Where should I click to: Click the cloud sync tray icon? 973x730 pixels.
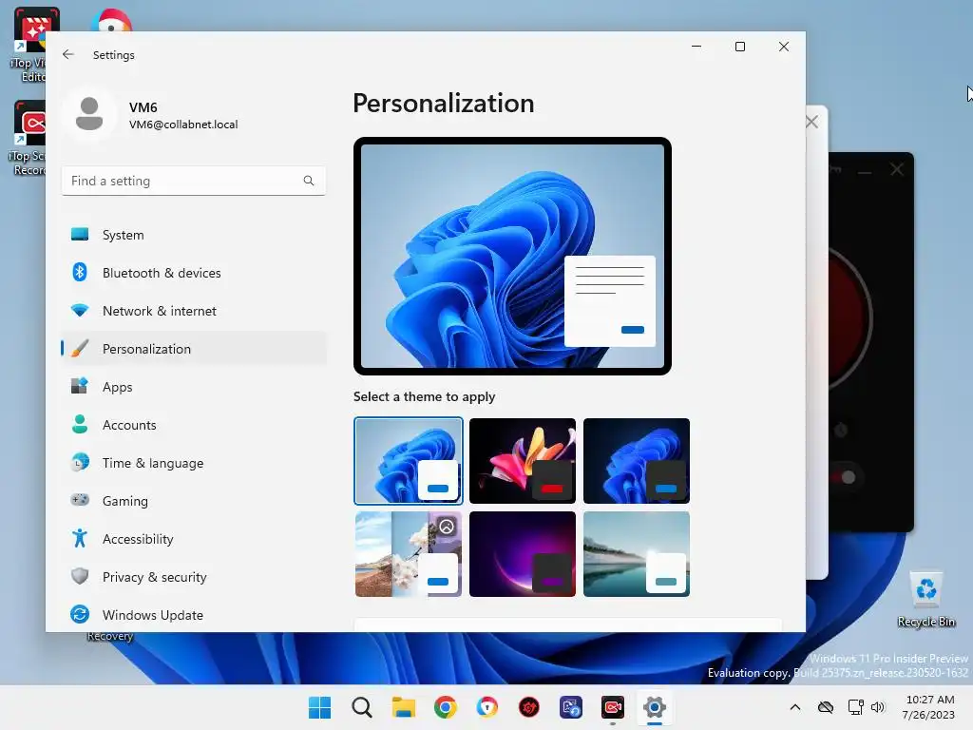[826, 707]
